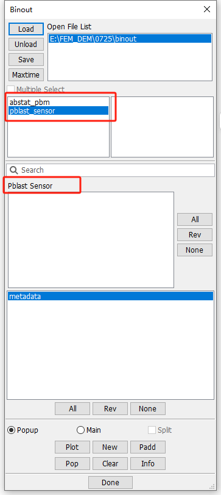The image size is (221, 495).
Task: Click All beside the Pblast Sensor list
Action: (x=195, y=219)
